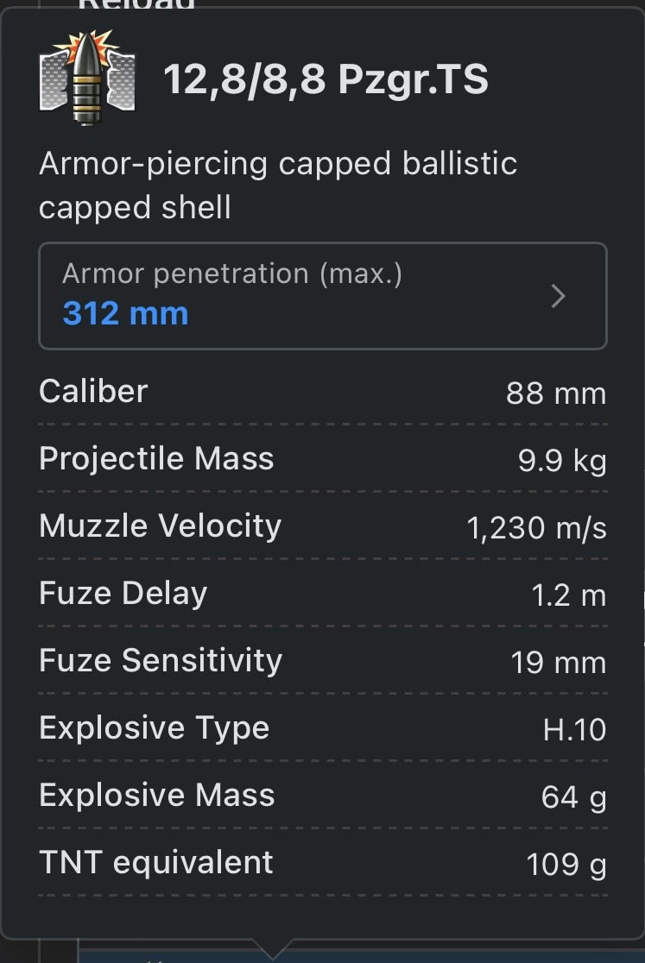
Task: Select the Explosive Type label
Action: tap(154, 727)
